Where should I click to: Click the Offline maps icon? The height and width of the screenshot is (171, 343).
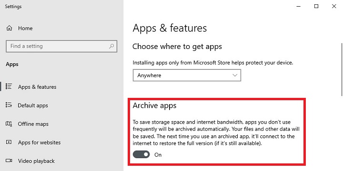9,123
